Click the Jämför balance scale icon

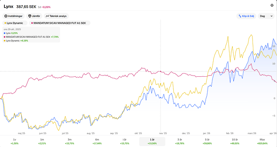(30, 16)
